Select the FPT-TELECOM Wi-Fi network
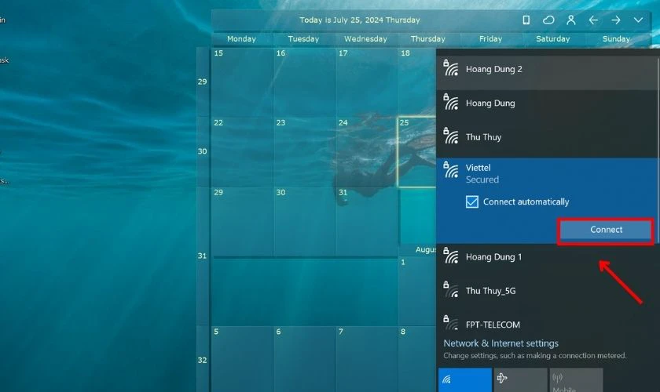Image resolution: width=660 pixels, height=392 pixels. pos(547,325)
